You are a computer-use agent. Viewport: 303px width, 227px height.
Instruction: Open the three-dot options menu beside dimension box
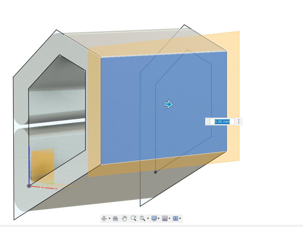(239, 121)
